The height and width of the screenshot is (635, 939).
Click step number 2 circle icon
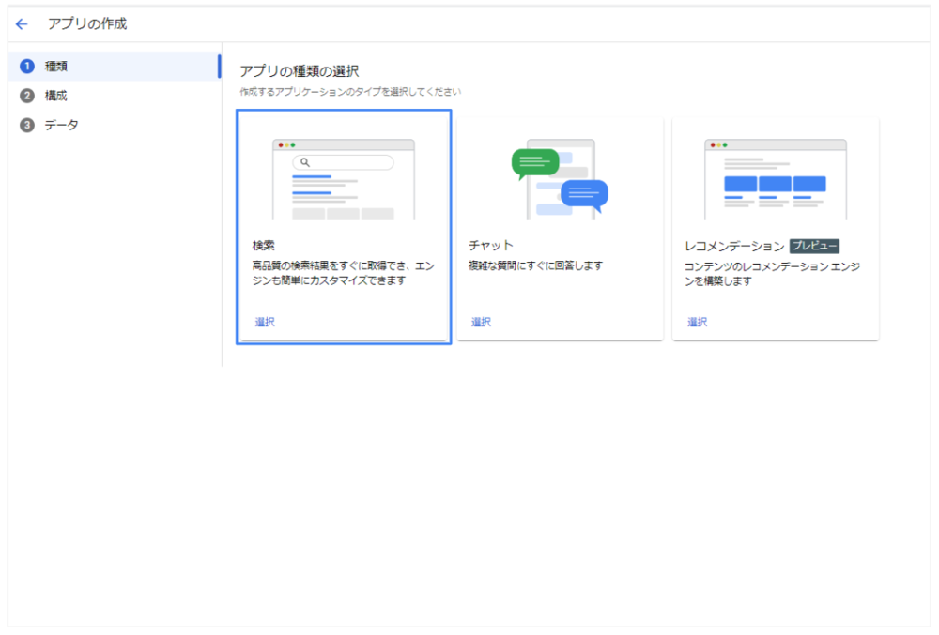[x=27, y=96]
